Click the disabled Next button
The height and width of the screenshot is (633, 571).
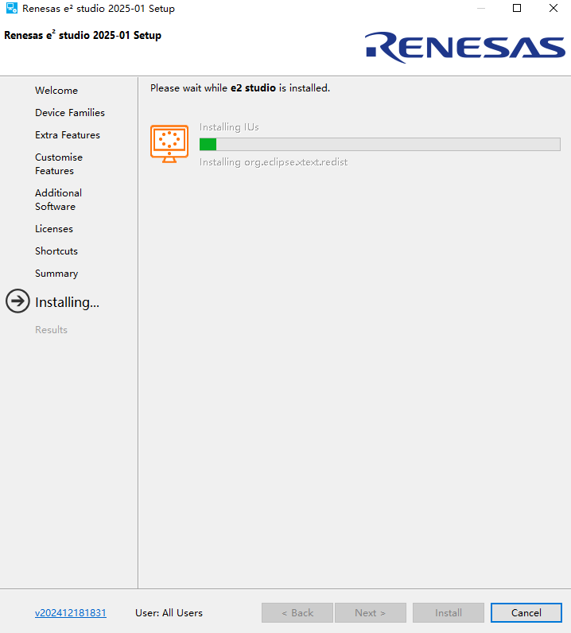[x=371, y=613]
